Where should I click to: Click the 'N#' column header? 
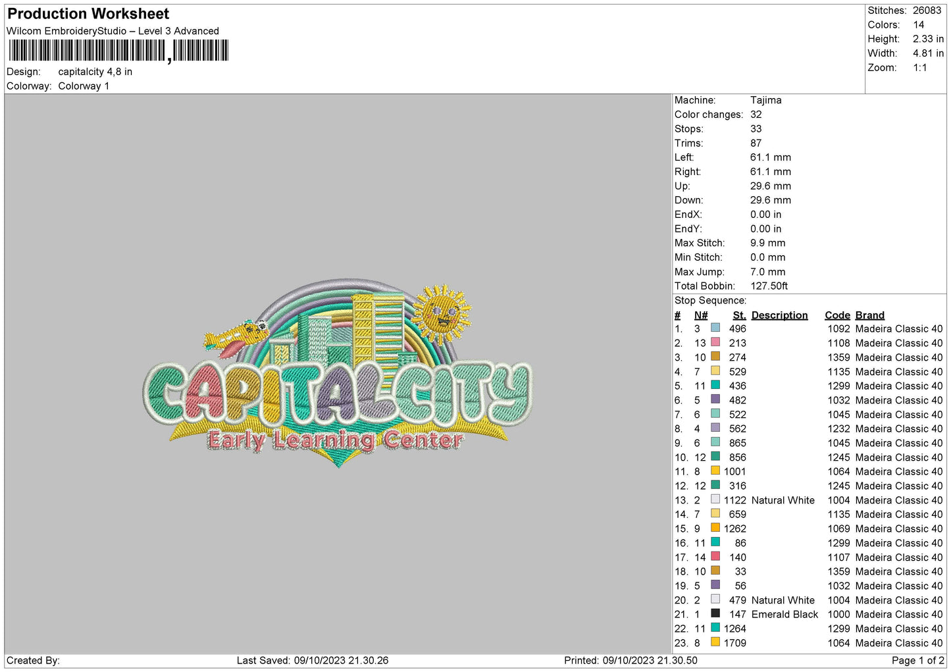tap(701, 315)
